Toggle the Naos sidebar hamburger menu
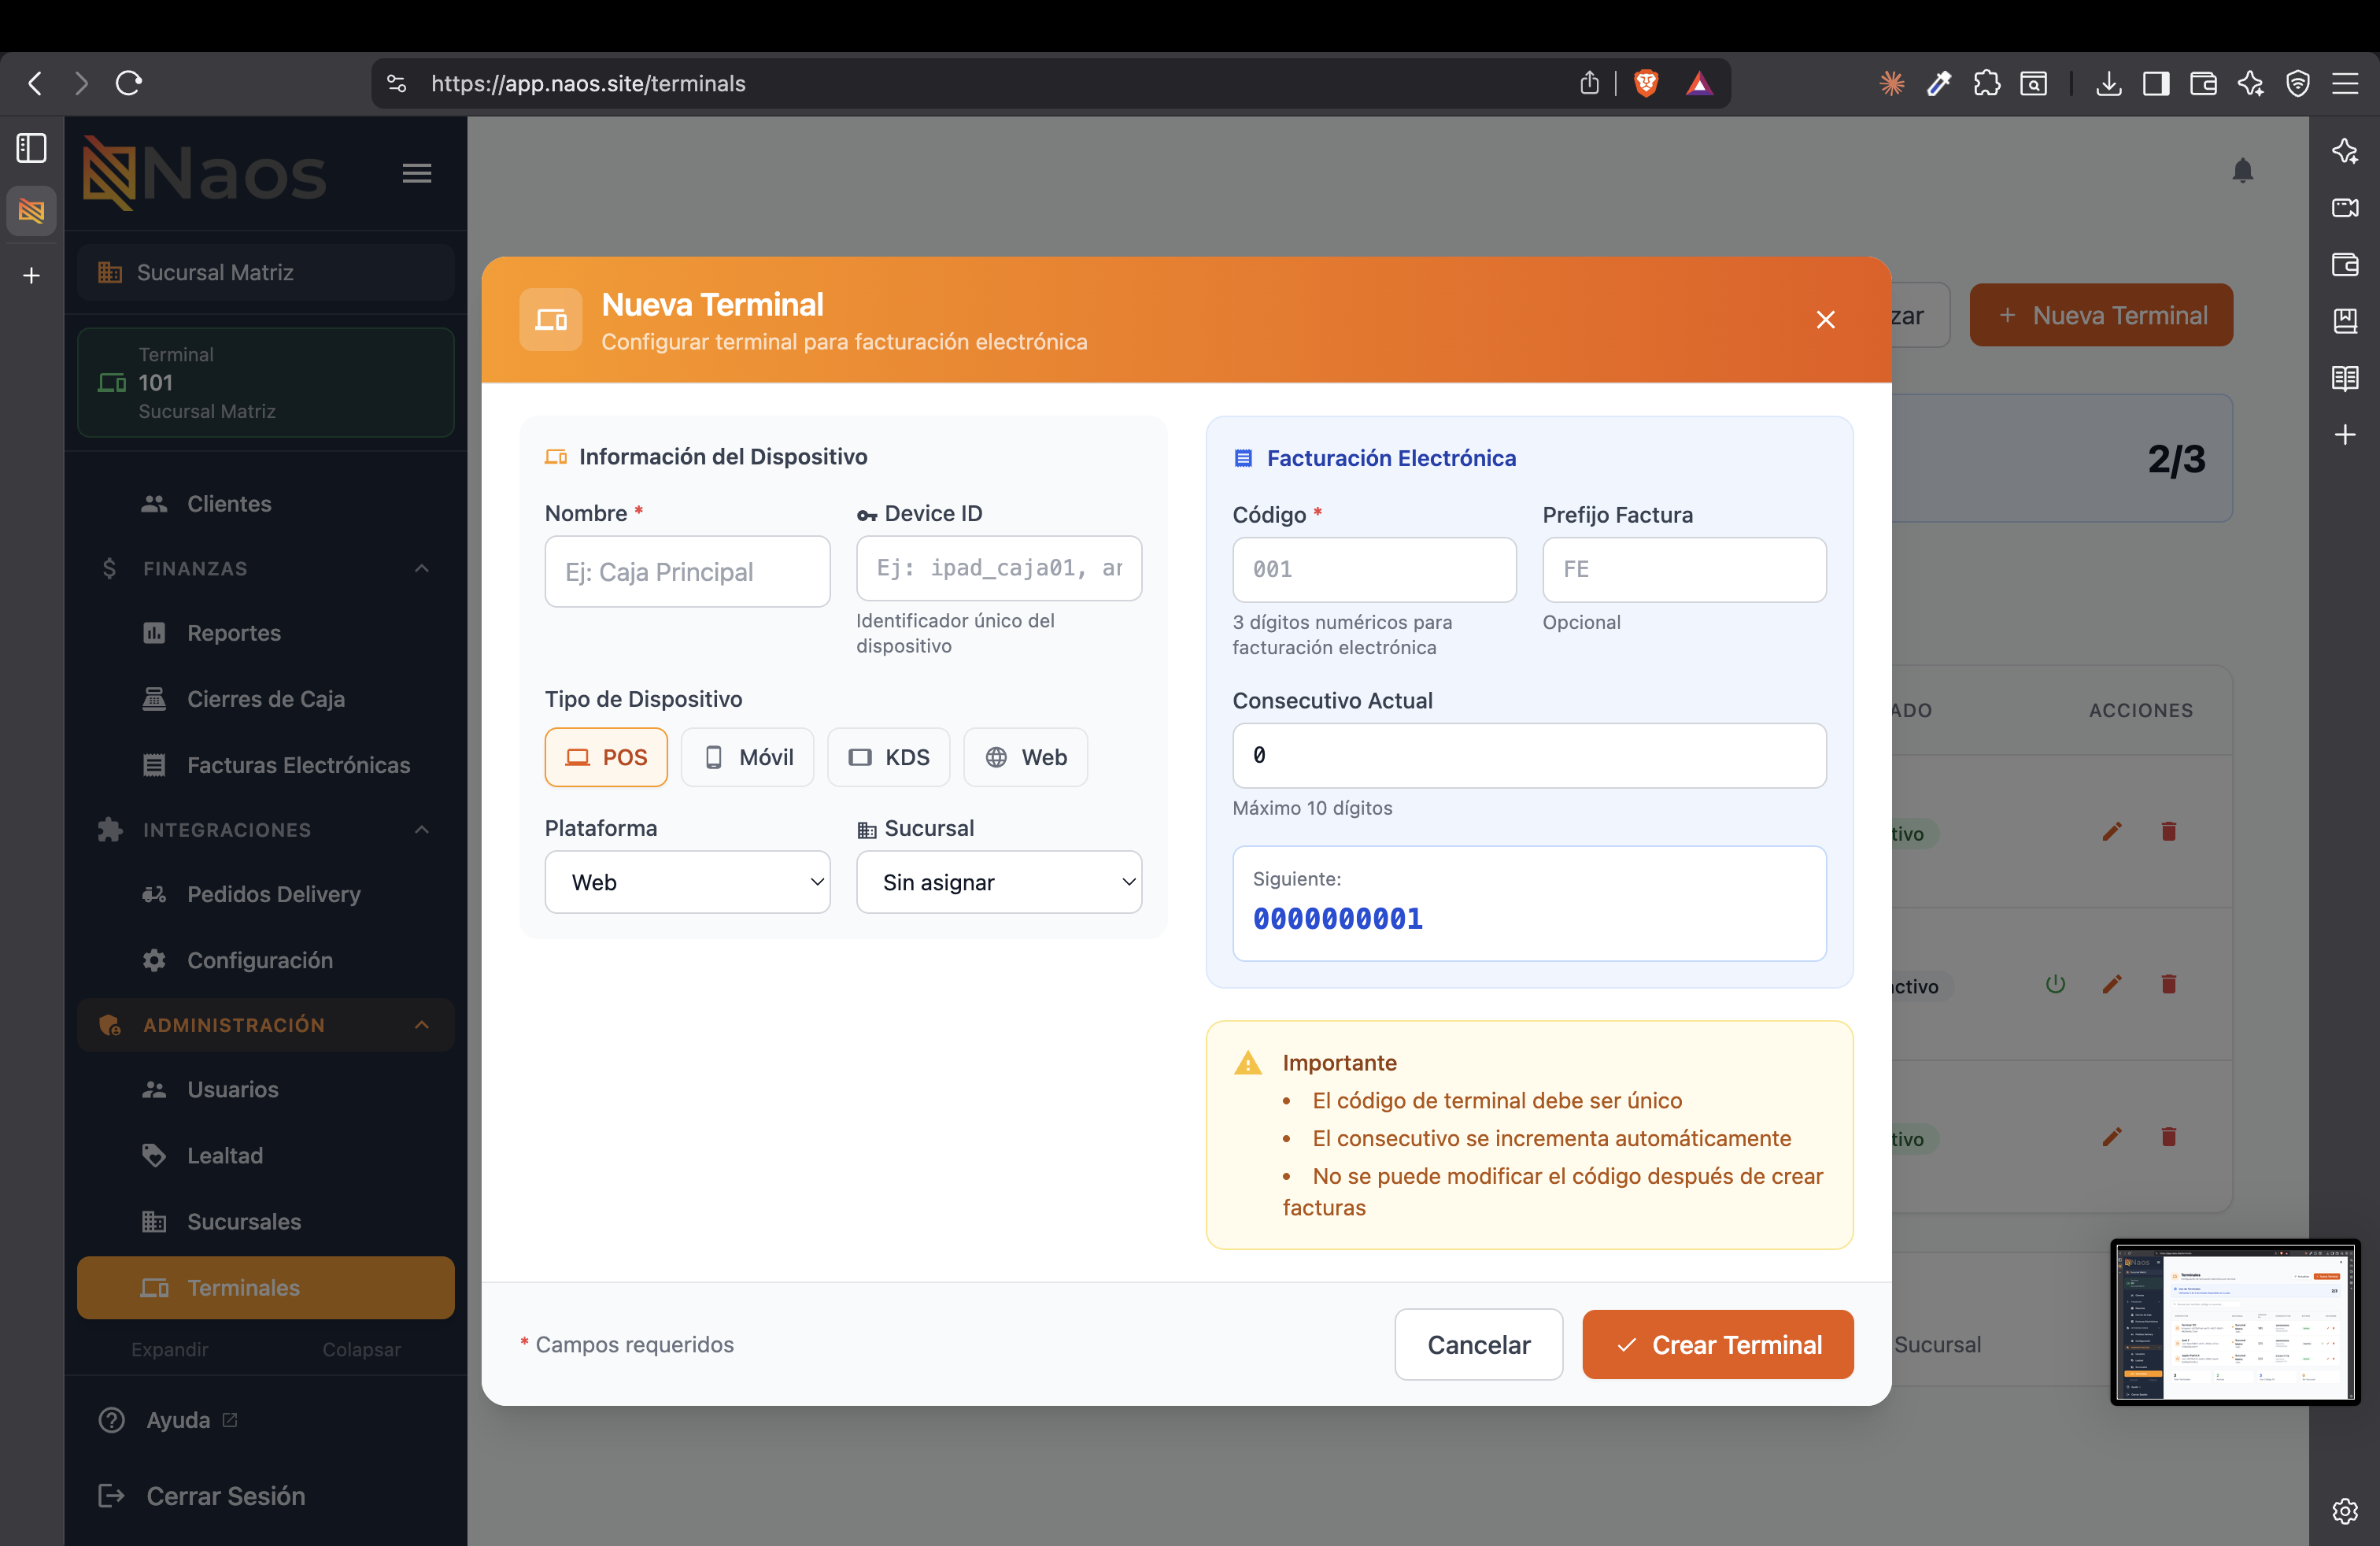Viewport: 2380px width, 1546px height. point(417,173)
